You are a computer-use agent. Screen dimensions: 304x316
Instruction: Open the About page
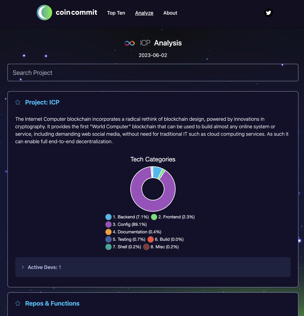(x=170, y=13)
